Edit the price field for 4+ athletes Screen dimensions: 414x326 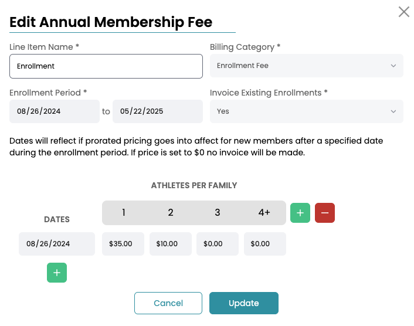click(265, 244)
